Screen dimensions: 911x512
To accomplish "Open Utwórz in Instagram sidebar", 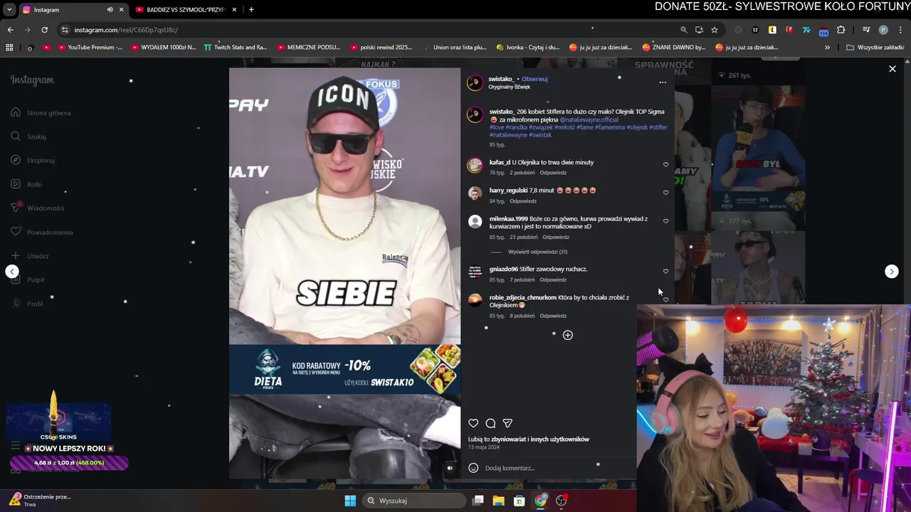I will pos(30,256).
